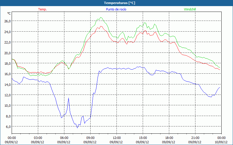The height and width of the screenshot is (145, 233).
Task: Click the 10/09/12 date label
Action: click(221, 142)
